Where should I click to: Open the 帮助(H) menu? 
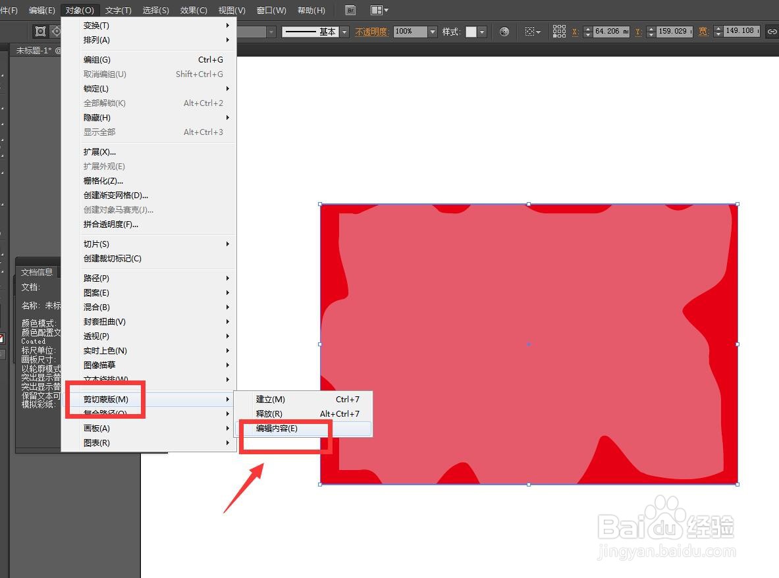[311, 10]
